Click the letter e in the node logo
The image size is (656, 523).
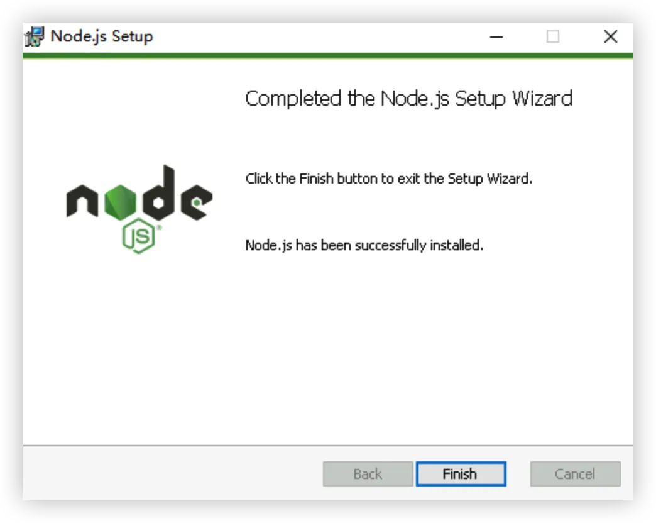point(197,202)
